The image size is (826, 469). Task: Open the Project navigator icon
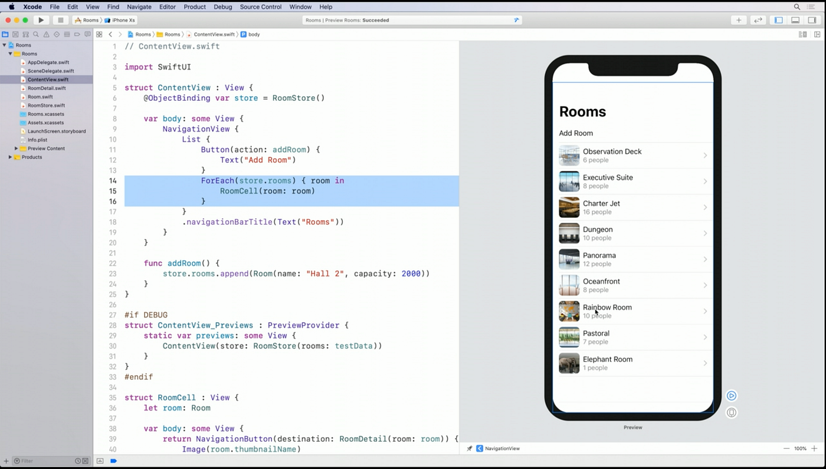[5, 34]
